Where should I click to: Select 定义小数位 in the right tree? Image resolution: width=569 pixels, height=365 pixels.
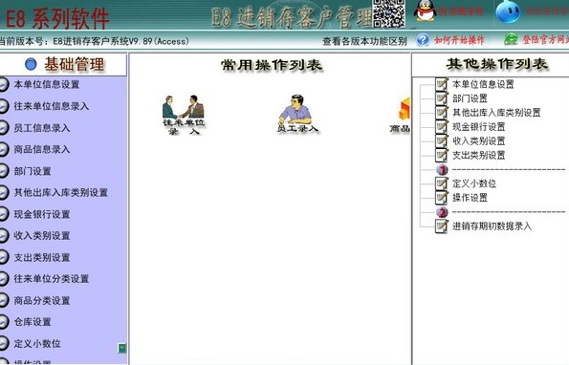point(474,183)
